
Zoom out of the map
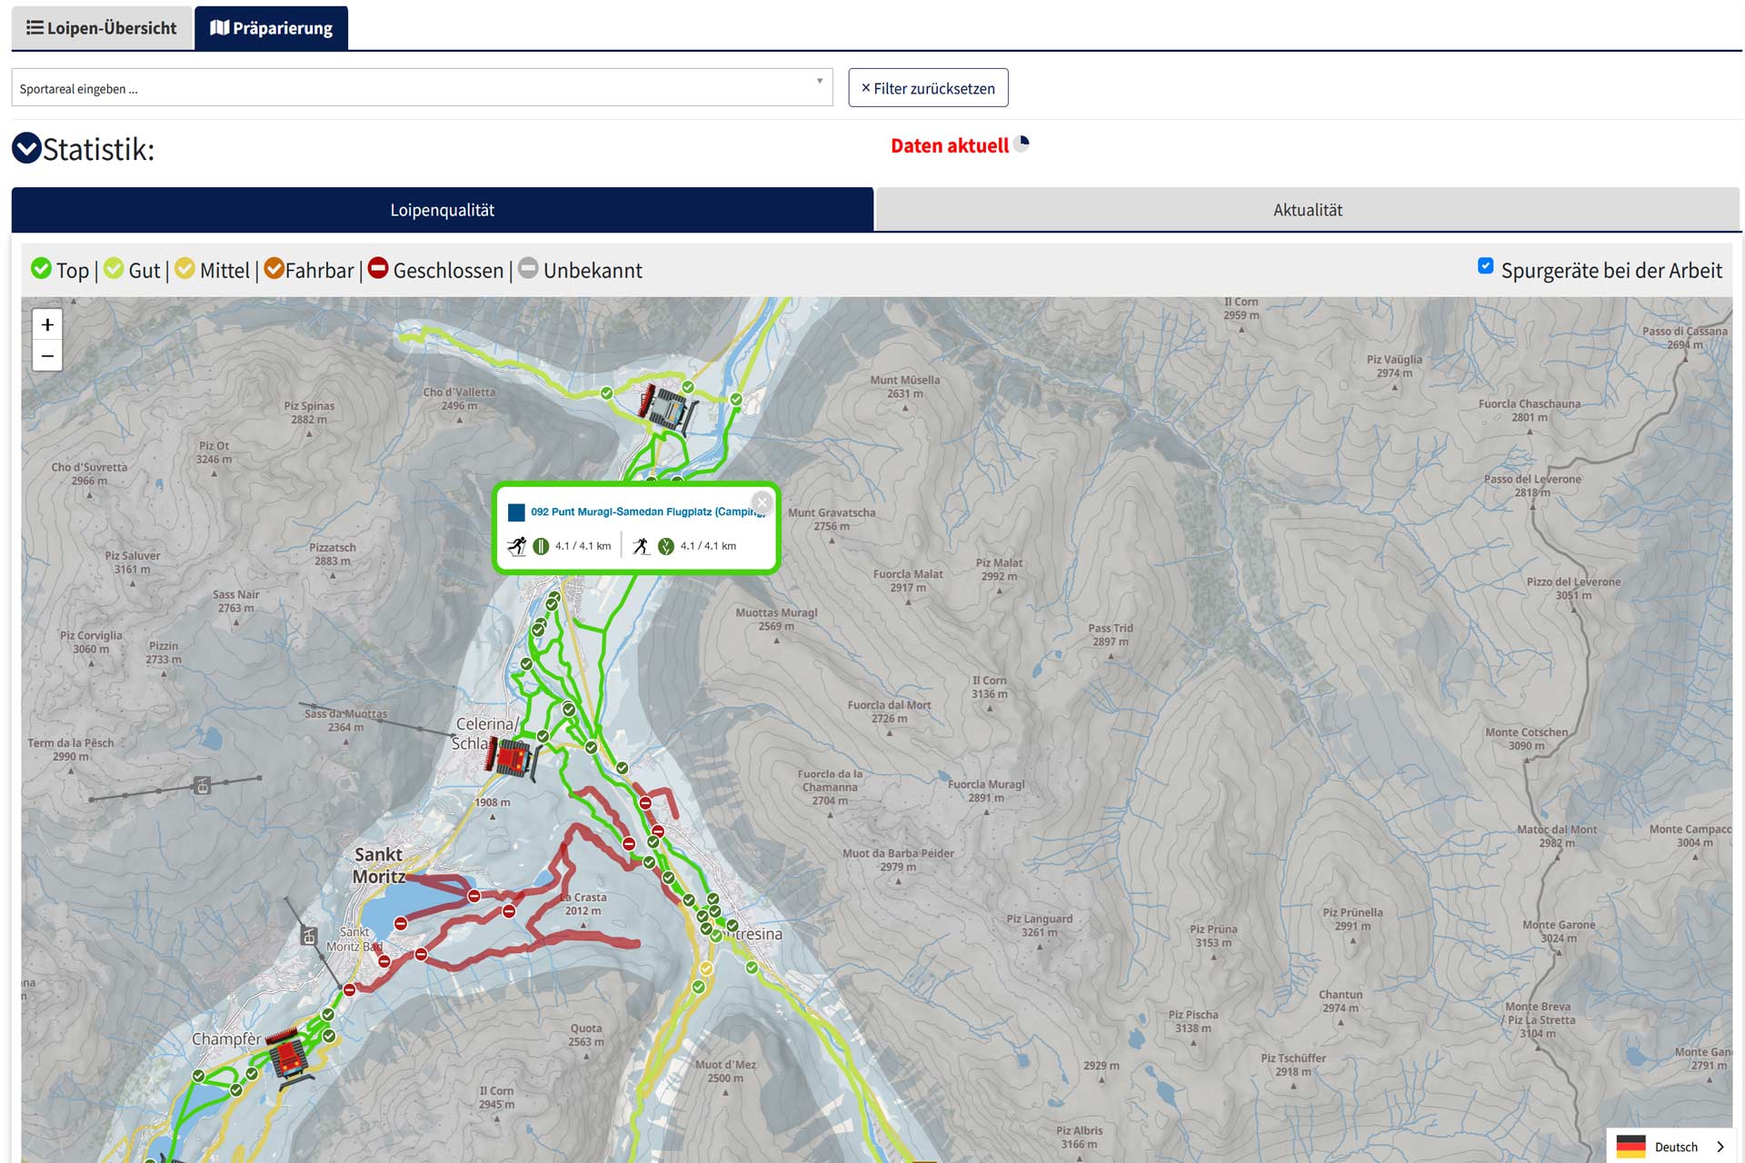tap(47, 356)
